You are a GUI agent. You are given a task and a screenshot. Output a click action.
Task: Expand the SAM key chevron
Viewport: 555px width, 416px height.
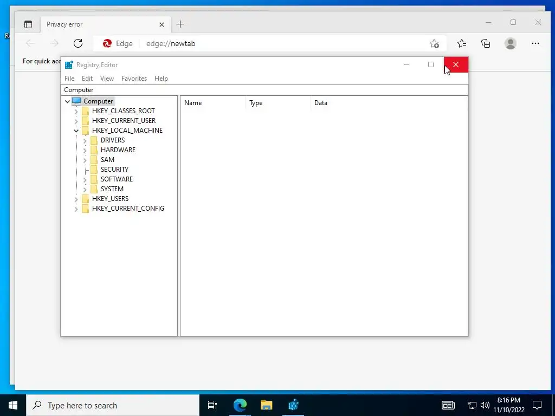point(85,160)
